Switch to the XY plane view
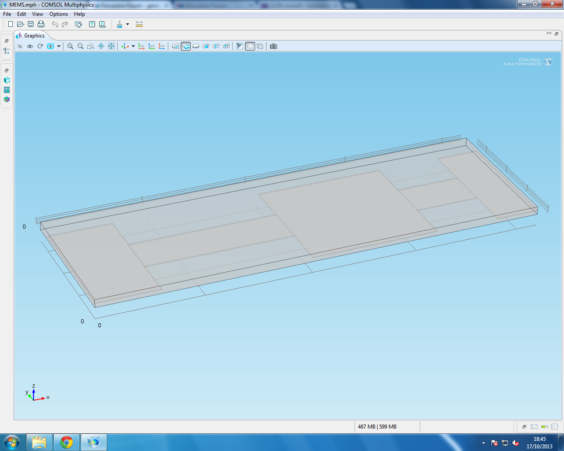 [141, 46]
